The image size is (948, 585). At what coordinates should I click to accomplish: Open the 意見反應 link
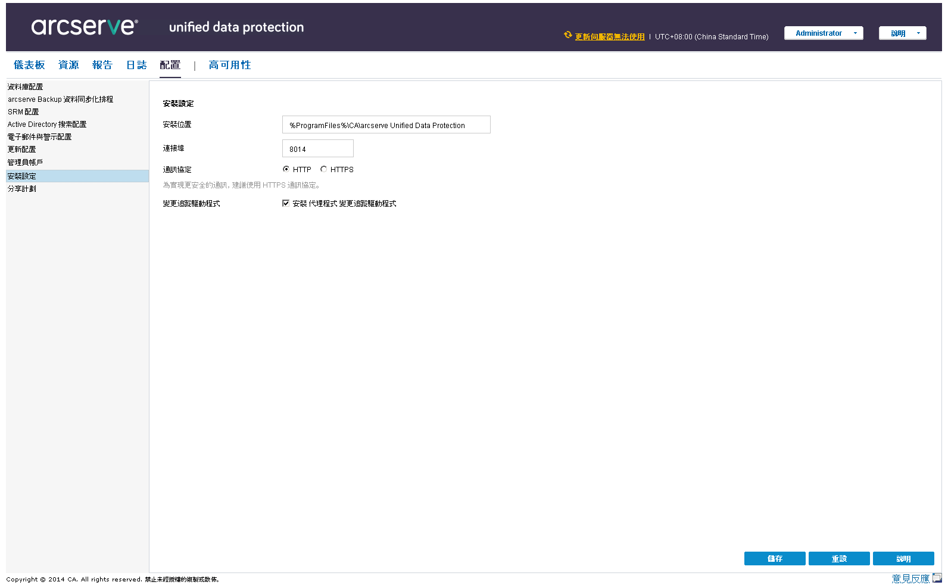tap(910, 578)
